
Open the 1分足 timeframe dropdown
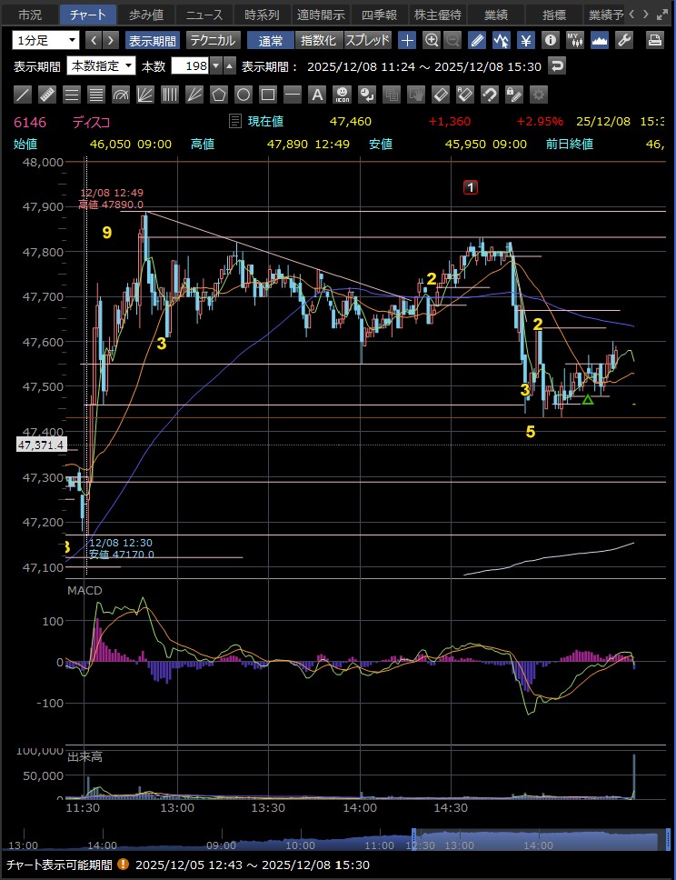[x=45, y=40]
